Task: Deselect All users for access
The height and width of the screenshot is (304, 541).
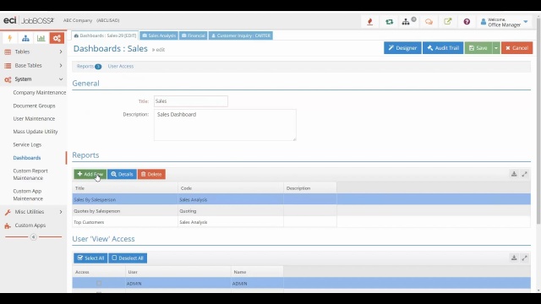Action: tap(128, 258)
